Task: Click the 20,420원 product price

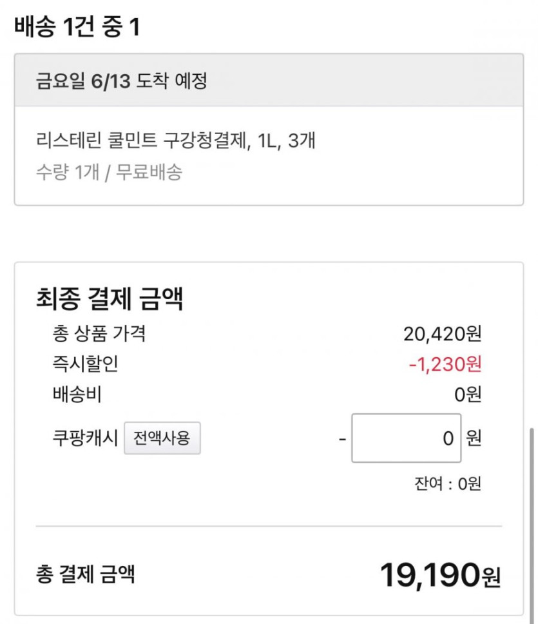Action: [x=443, y=334]
